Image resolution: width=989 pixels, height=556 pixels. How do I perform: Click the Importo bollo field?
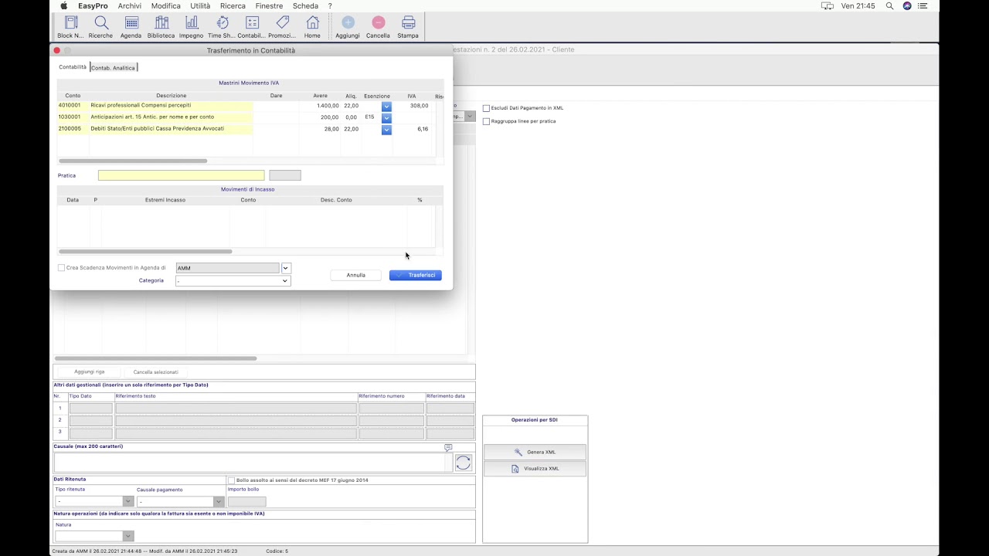[x=246, y=501]
